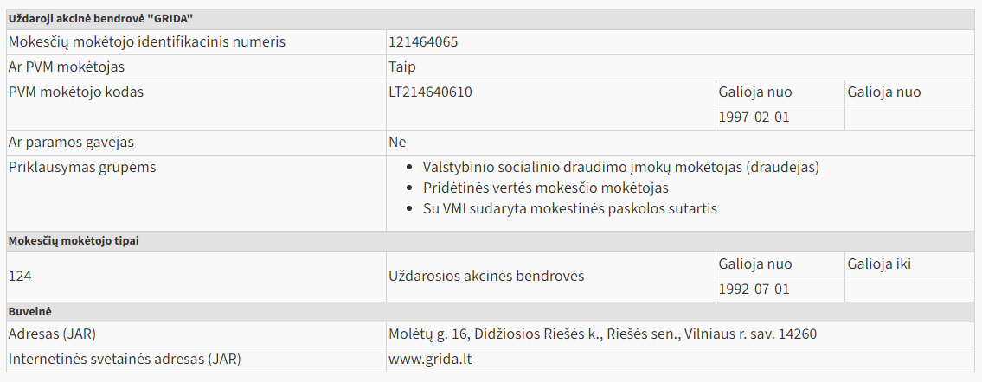Select the Molėtų g. 16 address text
Viewport: 982px width, 382px height.
coord(602,334)
